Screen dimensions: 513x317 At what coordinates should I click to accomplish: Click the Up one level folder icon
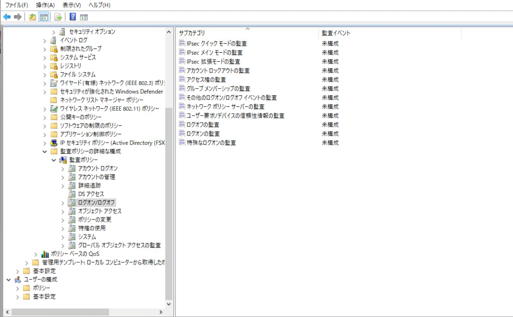(x=32, y=17)
